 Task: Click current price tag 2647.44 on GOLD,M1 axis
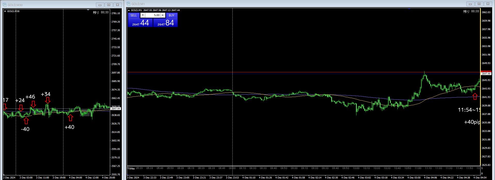[x=486, y=74]
